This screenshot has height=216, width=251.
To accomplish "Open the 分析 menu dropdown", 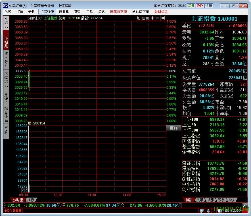I will click(32, 12).
